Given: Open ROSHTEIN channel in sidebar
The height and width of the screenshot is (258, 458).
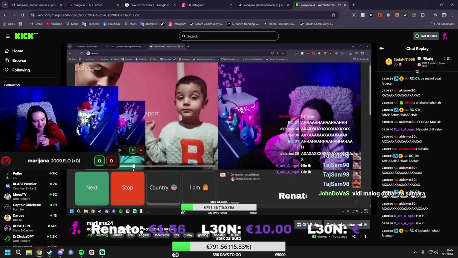Looking at the screenshot, I should [x=30, y=228].
